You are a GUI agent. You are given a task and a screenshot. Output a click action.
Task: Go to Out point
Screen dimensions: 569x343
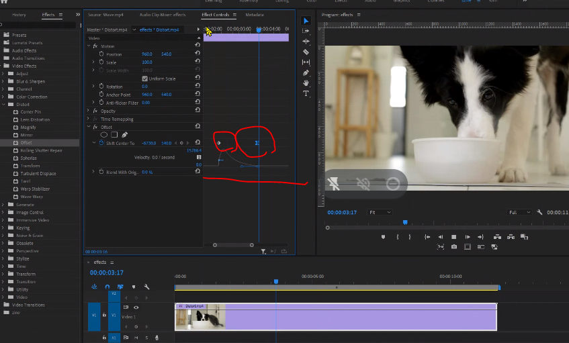(x=480, y=237)
